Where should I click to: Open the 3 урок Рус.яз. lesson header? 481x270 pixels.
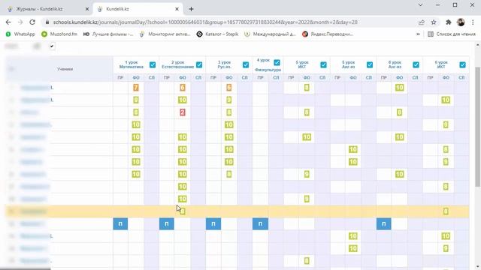[x=224, y=64]
